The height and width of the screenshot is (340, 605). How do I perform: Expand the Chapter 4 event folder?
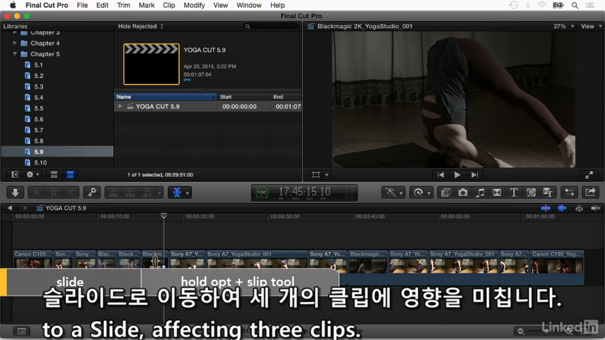point(15,43)
